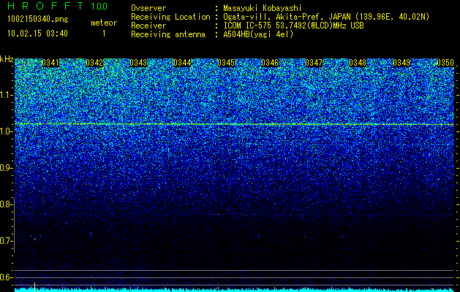Click the 1.0 kHz axis label
This screenshot has height=292, width=460.
6,131
